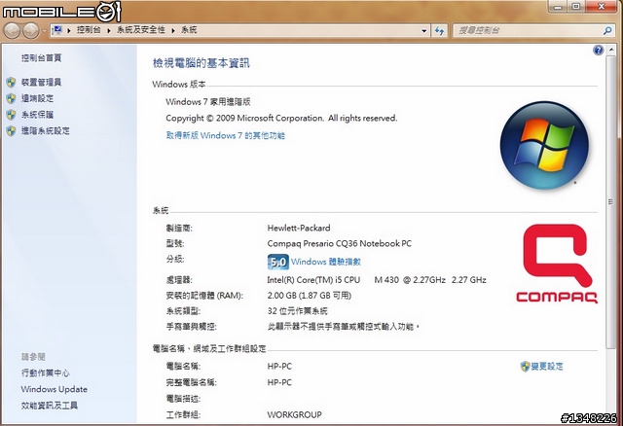This screenshot has width=623, height=426.
Task: Click Windows 7 家用進階版 text
Action: [208, 101]
